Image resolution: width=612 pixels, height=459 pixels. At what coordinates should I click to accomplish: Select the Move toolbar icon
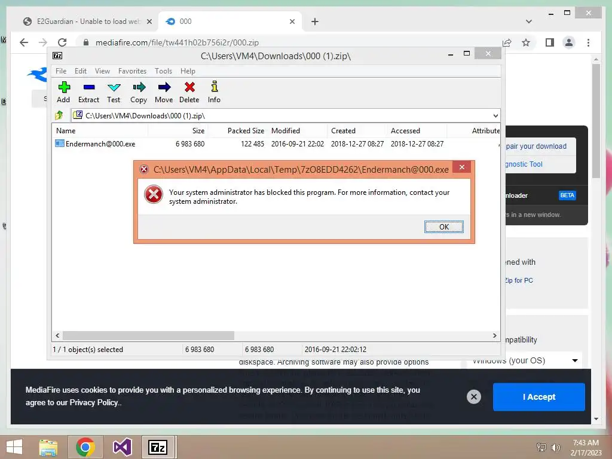click(x=164, y=92)
